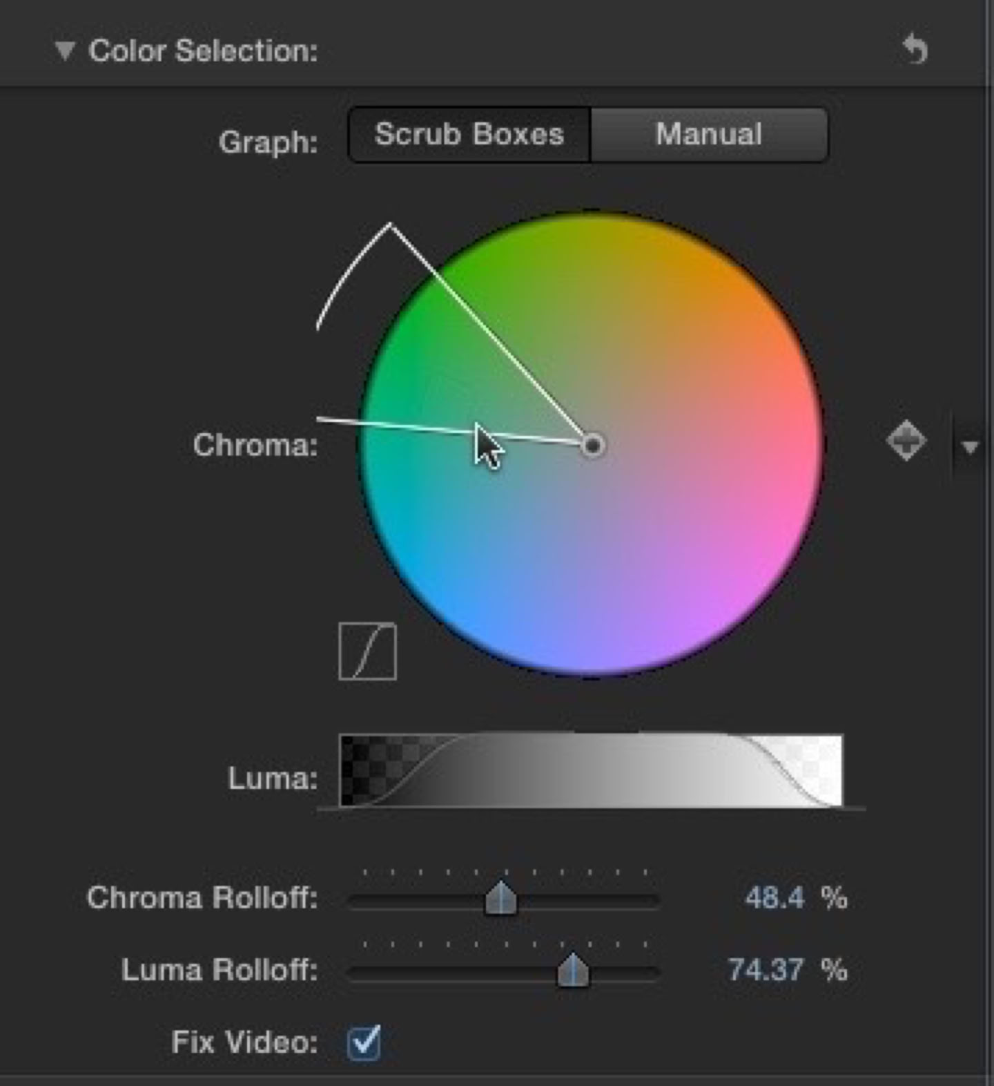Click the top corner of the chroma selection wedge
Screen dimensions: 994x1086
click(x=391, y=224)
